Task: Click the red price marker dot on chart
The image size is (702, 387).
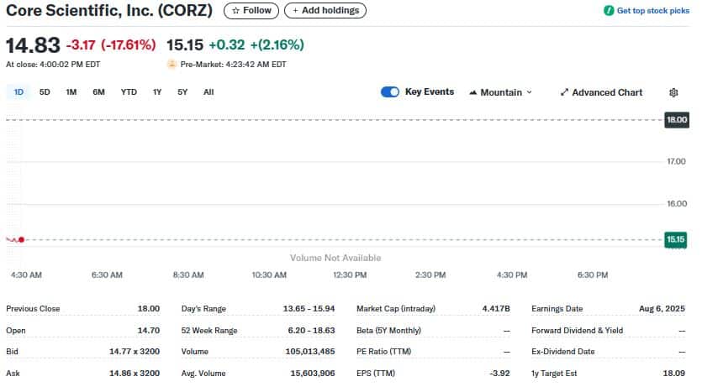Action: (x=22, y=240)
